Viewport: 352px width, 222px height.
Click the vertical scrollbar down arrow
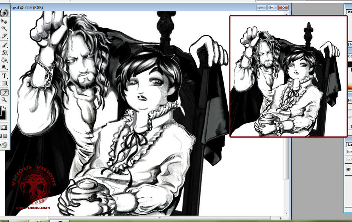tap(286, 213)
